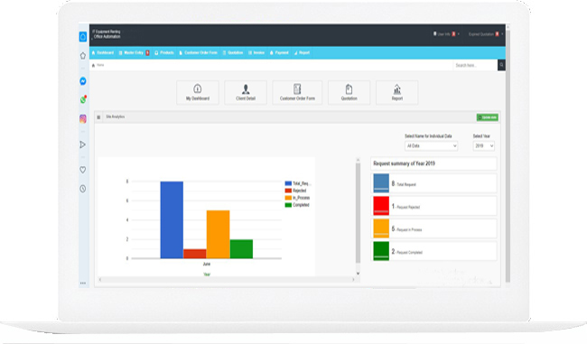Open the clock history icon in sidebar
Image resolution: width=587 pixels, height=344 pixels.
[x=83, y=189]
